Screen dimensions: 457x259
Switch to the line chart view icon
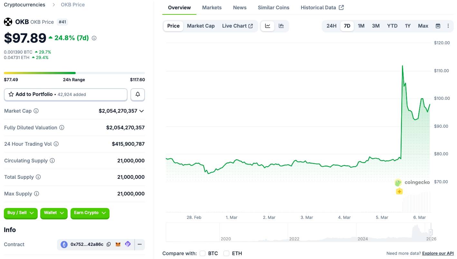click(x=267, y=26)
